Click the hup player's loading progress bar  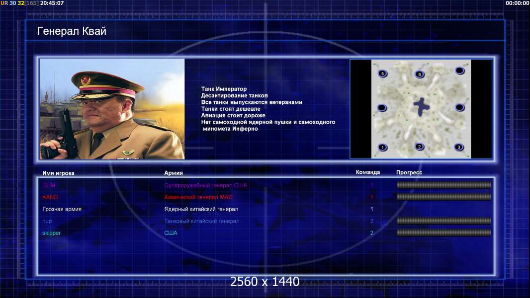pos(443,221)
